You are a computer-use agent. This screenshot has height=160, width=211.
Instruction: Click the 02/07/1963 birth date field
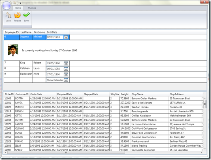(x=55, y=37)
